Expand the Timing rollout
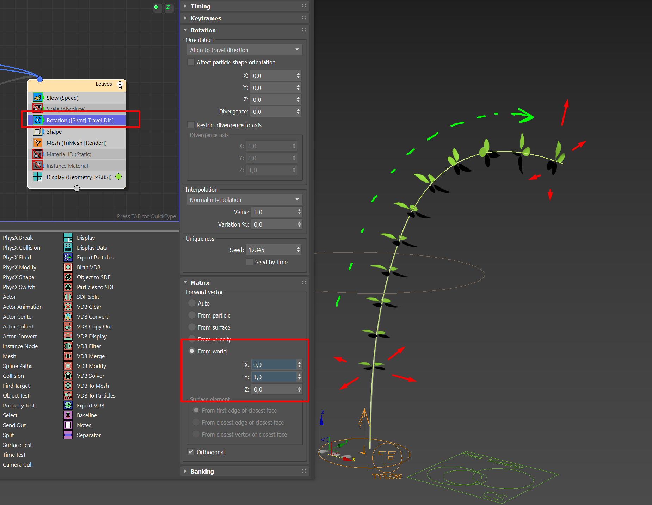Viewport: 652px width, 505px height. tap(201, 6)
